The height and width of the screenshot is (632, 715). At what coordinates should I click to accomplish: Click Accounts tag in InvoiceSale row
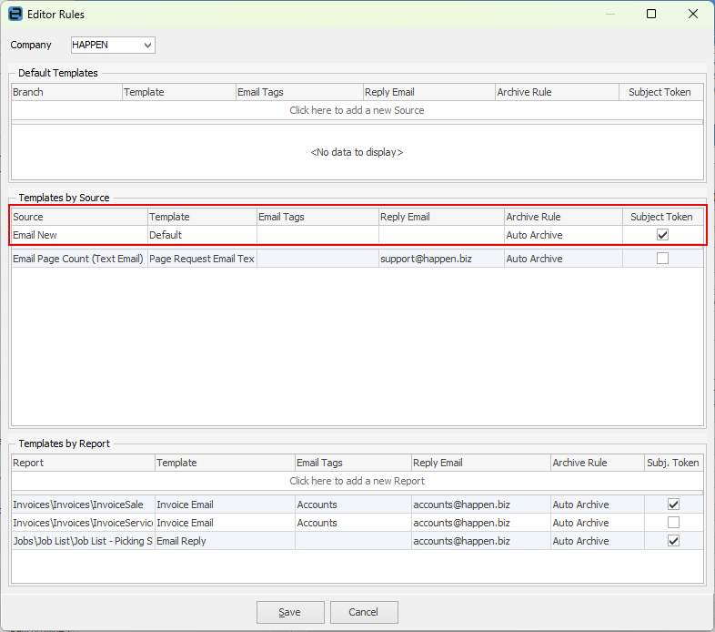(353, 505)
